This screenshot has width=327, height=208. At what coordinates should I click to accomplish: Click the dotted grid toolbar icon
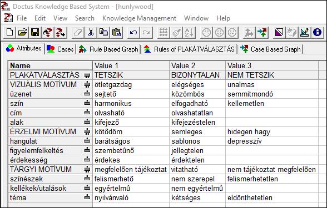tap(163, 32)
